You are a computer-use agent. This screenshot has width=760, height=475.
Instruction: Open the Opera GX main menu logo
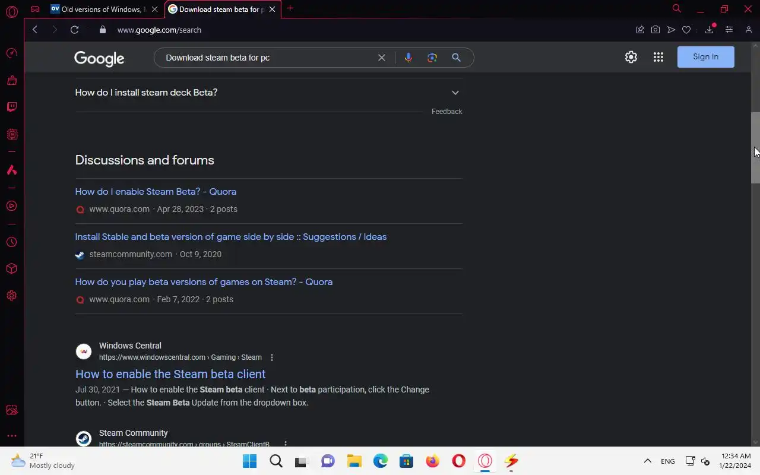[x=11, y=11]
